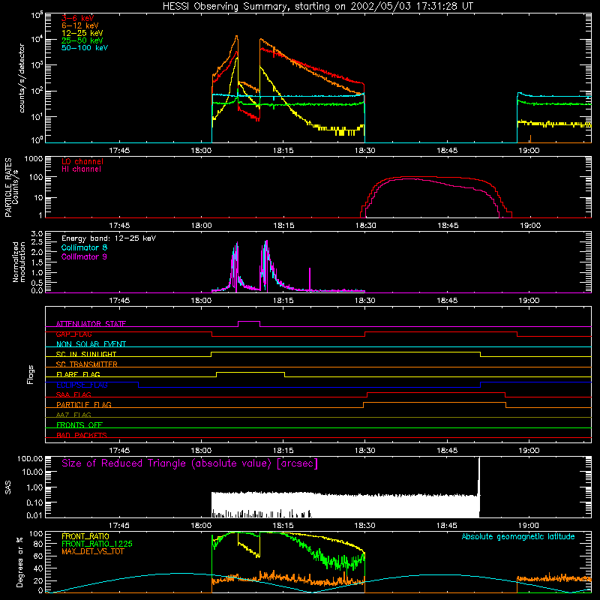The image size is (600, 600).
Task: Select the Collimator 8 legend entry
Action: coord(84,247)
